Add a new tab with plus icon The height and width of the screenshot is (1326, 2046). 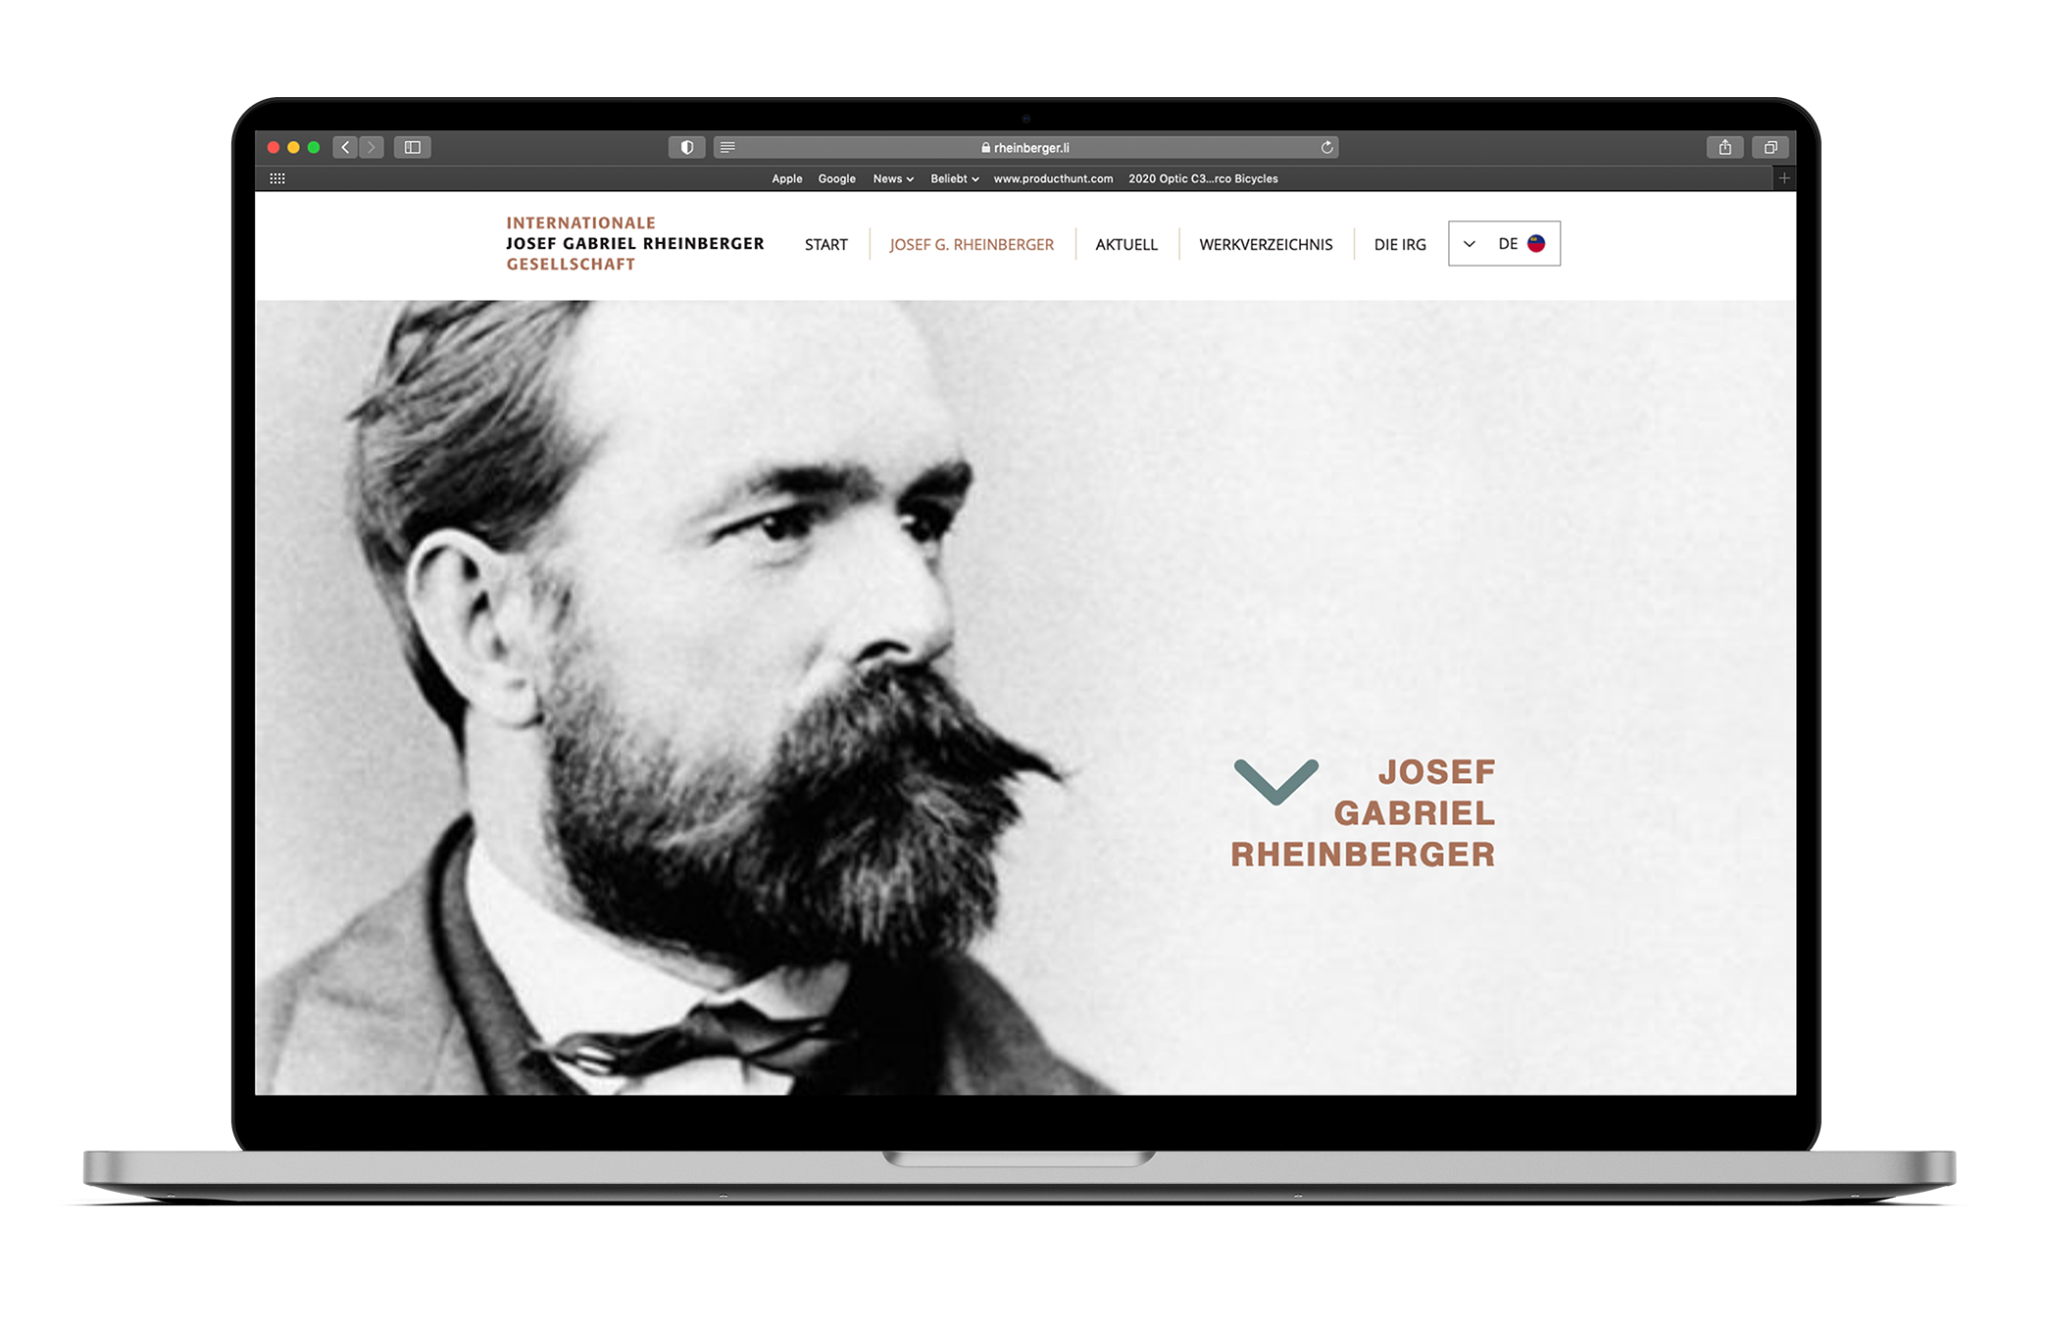click(1784, 178)
